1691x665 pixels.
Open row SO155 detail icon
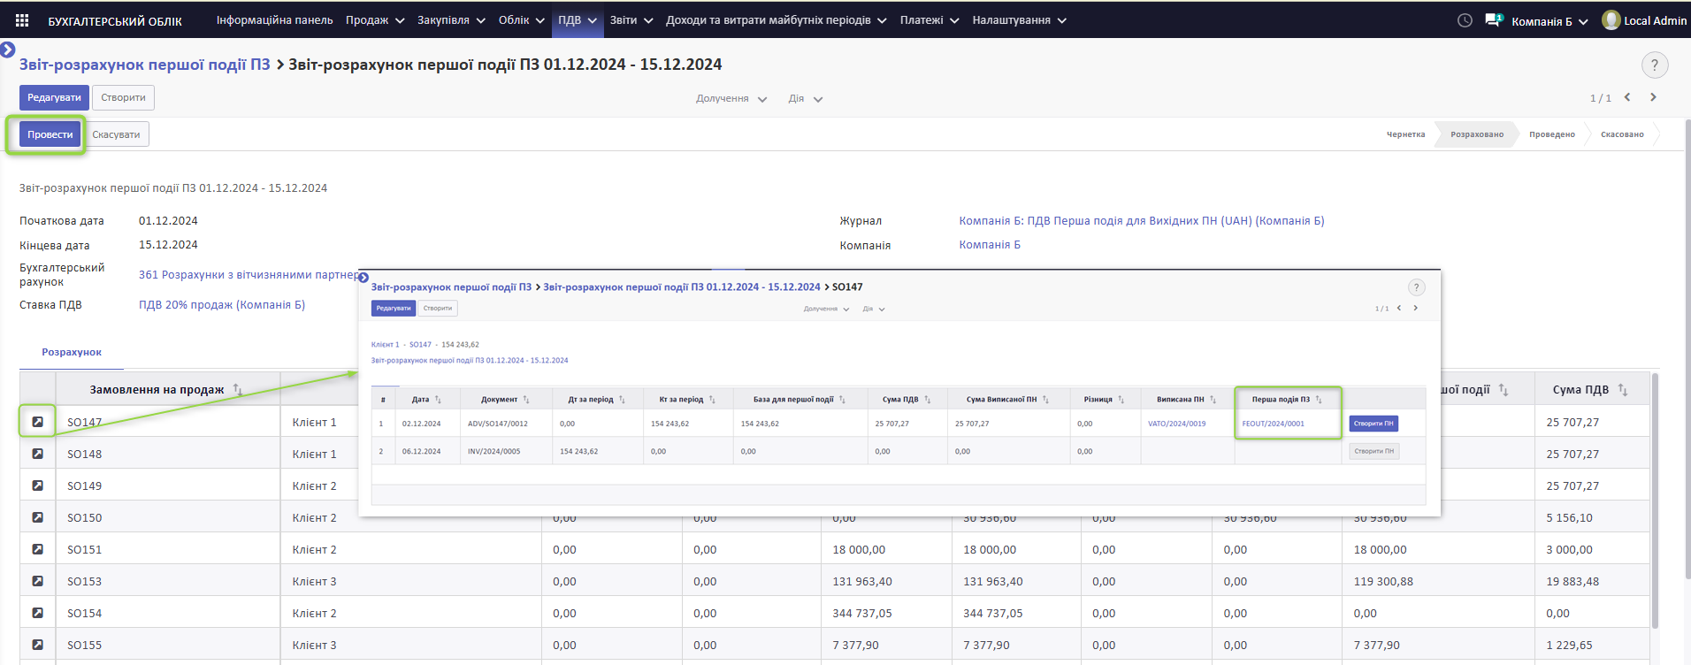38,645
